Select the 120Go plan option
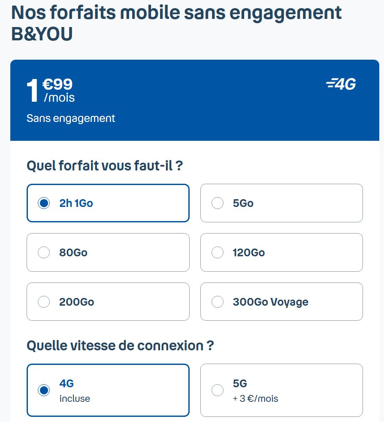This screenshot has height=422, width=384. (x=218, y=252)
